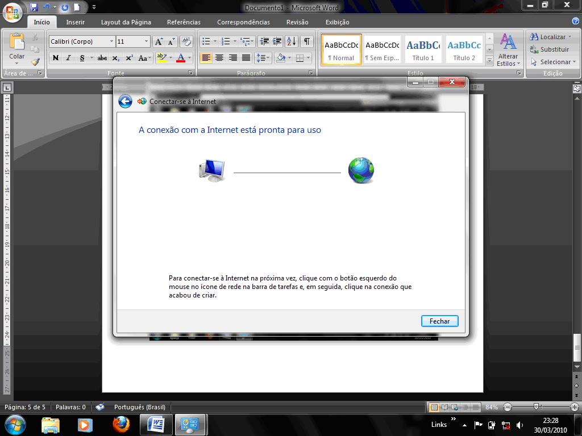Apply red font color
Viewport: 582px width, 436px height.
[x=181, y=58]
